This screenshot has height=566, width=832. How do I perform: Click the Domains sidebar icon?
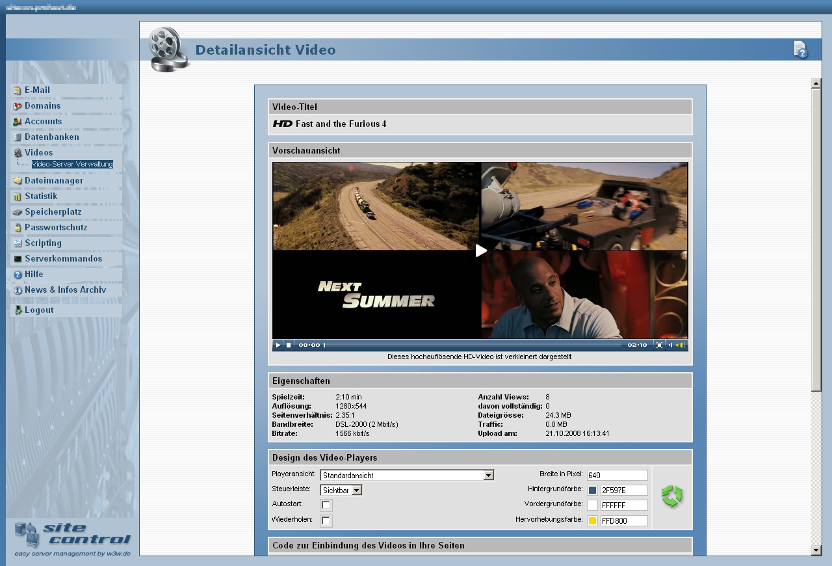(x=18, y=106)
